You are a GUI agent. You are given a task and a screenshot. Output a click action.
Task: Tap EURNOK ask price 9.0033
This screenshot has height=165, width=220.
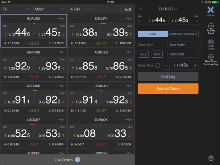click(x=118, y=132)
